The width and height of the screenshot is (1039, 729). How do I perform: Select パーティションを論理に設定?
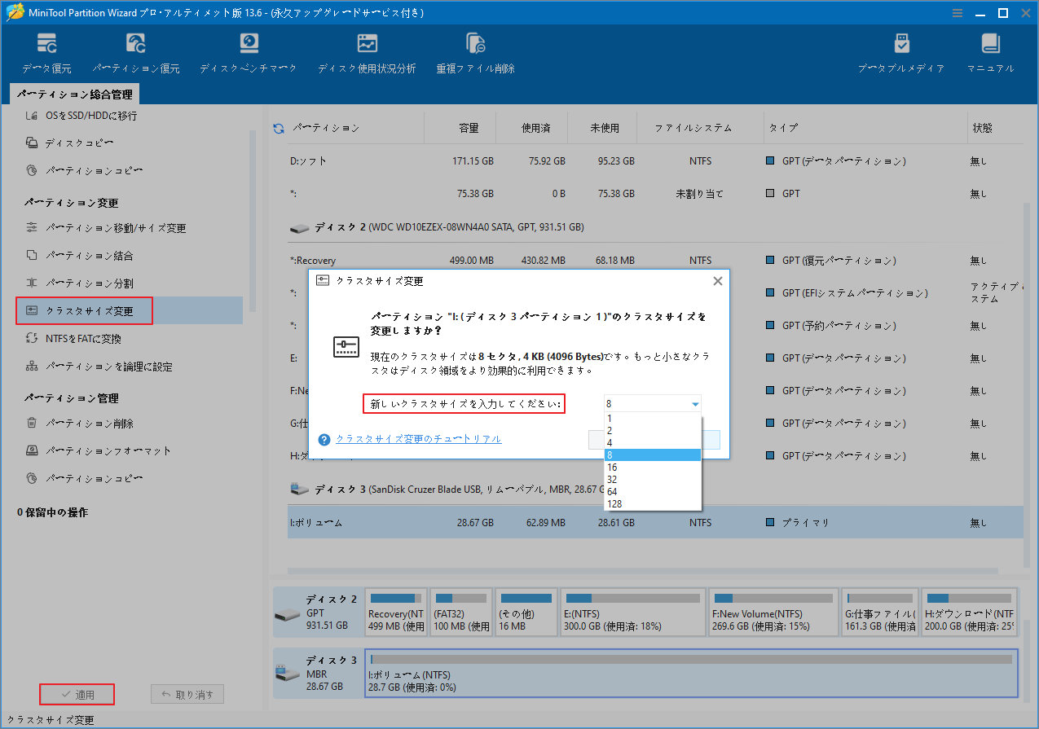point(99,367)
